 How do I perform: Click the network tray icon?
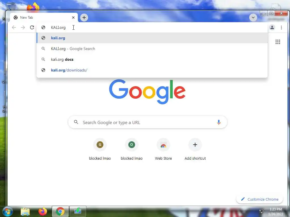[x=261, y=211]
